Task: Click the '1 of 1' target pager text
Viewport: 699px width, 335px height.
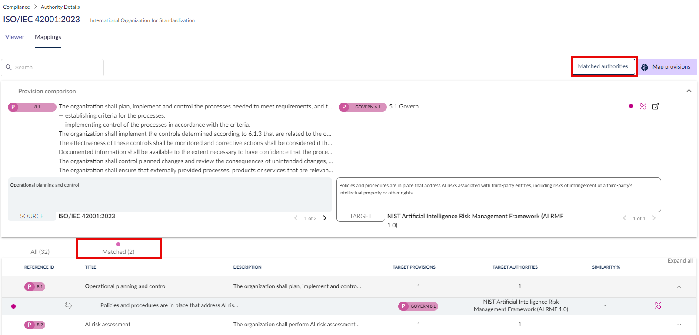Action: click(639, 218)
